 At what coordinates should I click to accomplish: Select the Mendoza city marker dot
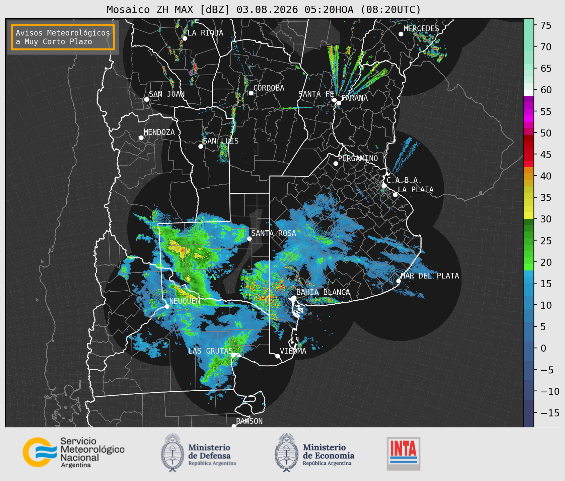pos(141,138)
